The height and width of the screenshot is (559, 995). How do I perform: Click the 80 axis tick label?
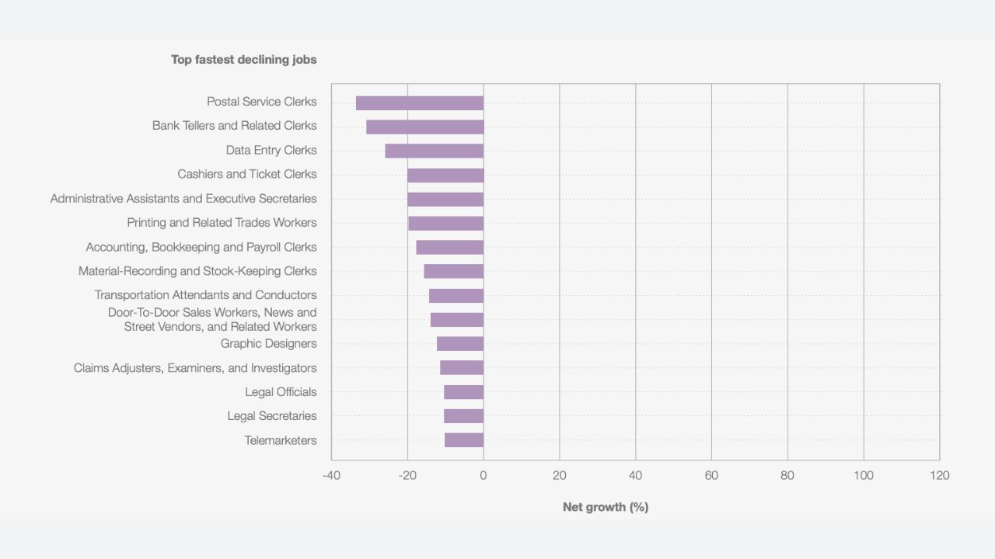coord(787,475)
